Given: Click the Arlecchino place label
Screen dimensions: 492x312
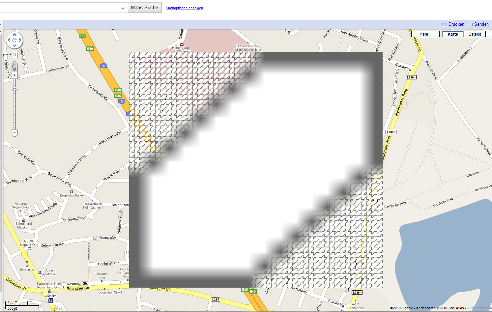Looking at the screenshot, I should (105, 293).
